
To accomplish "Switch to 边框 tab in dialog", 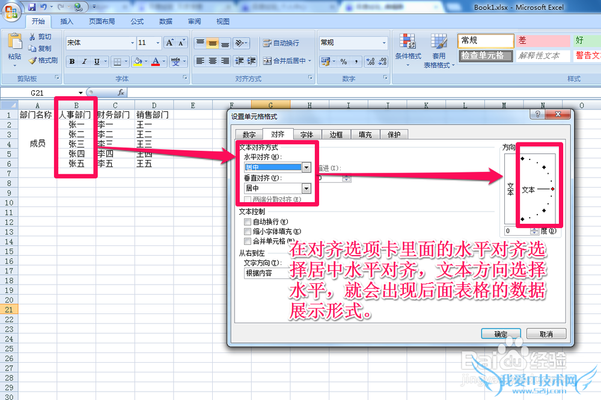I will [x=336, y=135].
